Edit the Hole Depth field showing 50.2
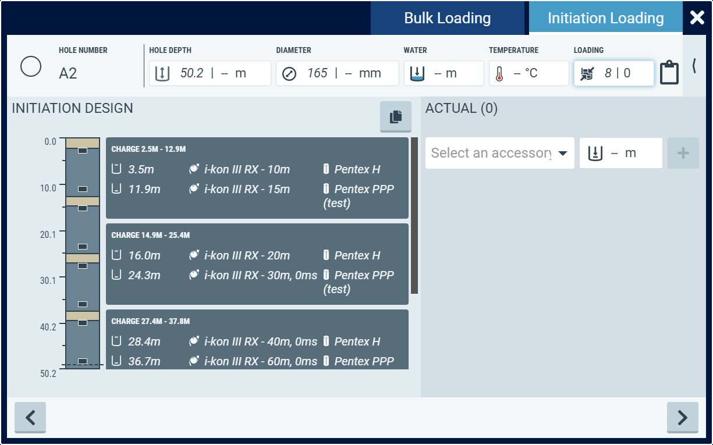713x445 pixels. (x=210, y=73)
